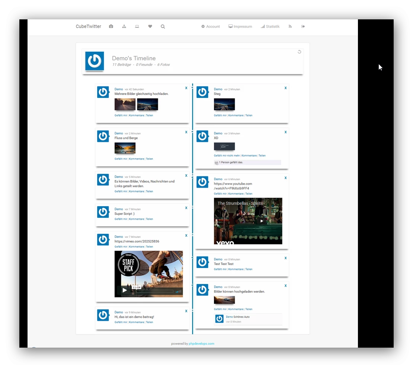Open the 'Fluss und Berge' image thumbnail
The width and height of the screenshot is (413, 367).
tap(125, 148)
